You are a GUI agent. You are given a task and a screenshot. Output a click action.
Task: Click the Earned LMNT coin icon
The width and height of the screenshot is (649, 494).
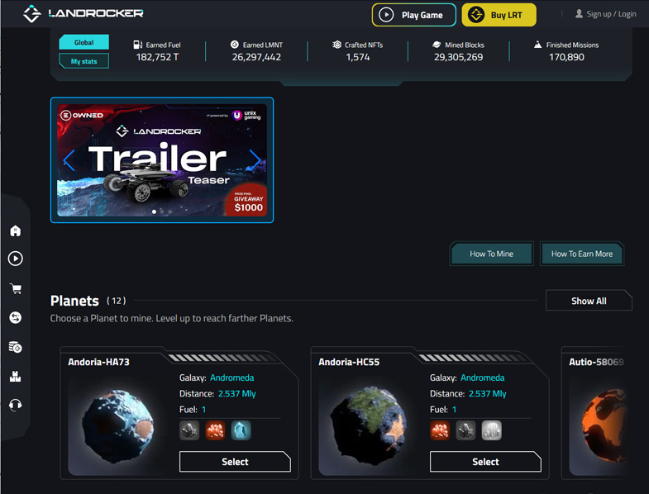click(x=235, y=45)
